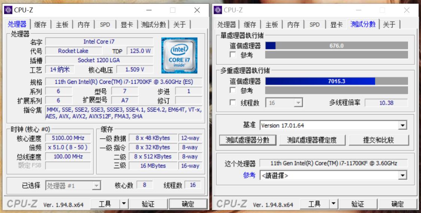The height and width of the screenshot is (213, 421).
Task: Switch to 缓存 tab in right window
Action: (x=250, y=25)
